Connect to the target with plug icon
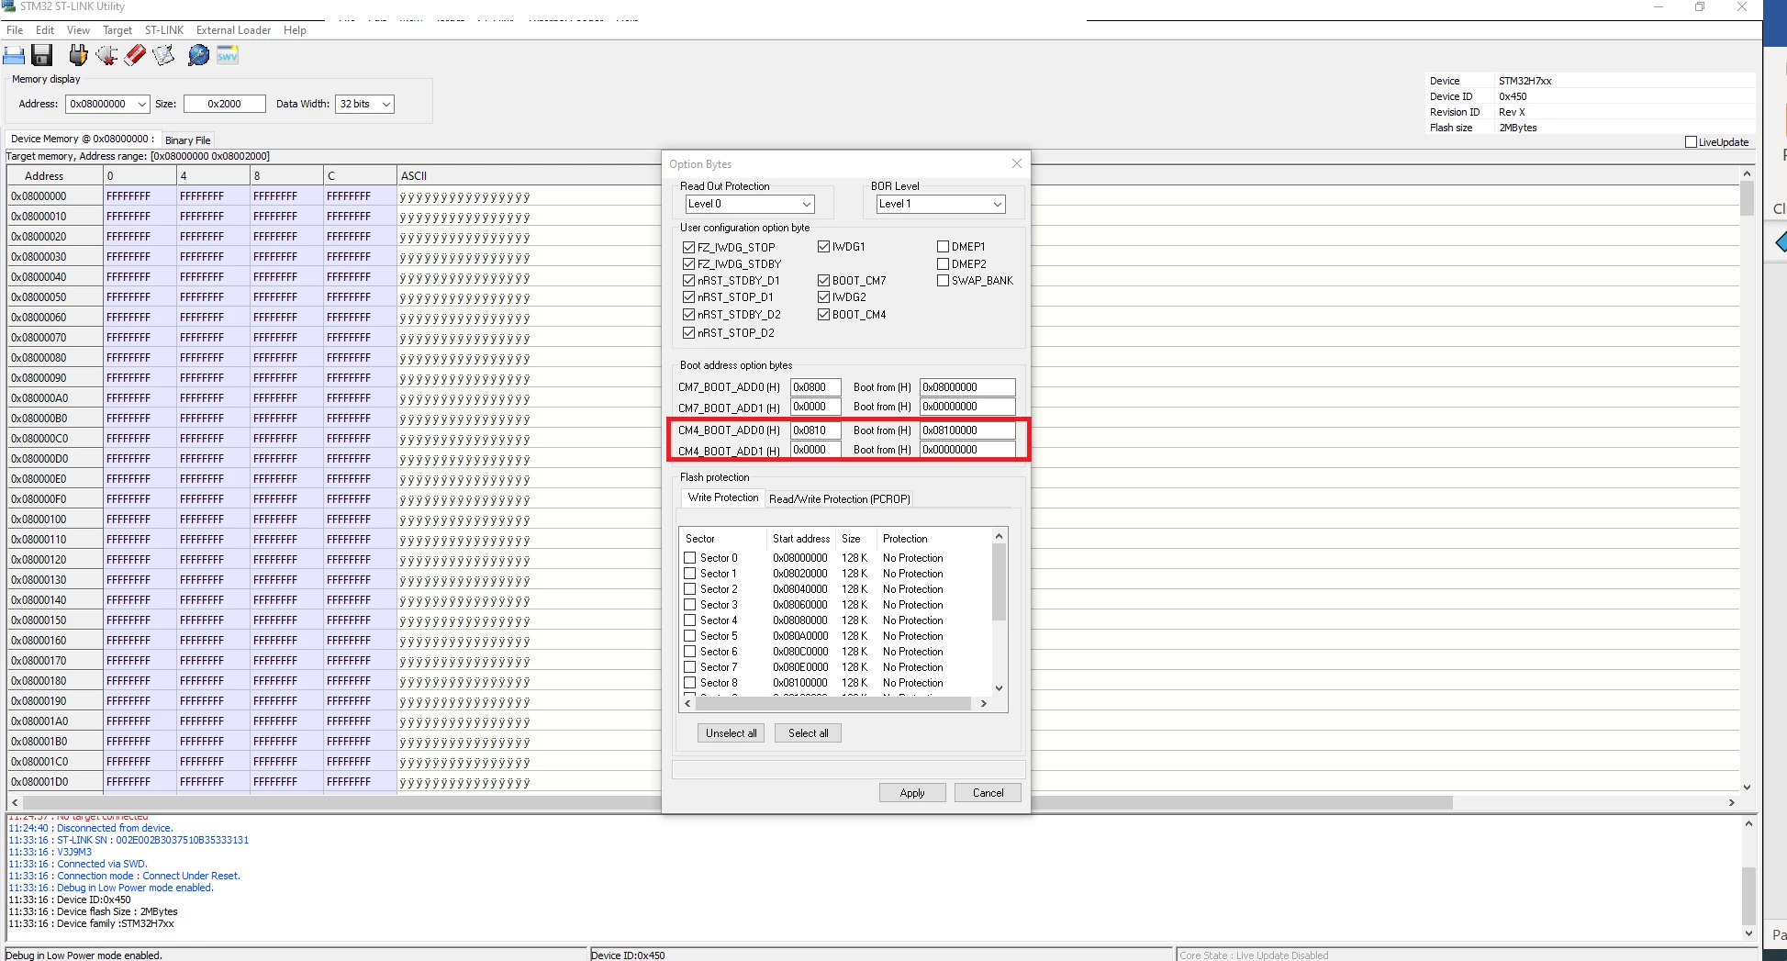Image resolution: width=1787 pixels, height=961 pixels. point(78,56)
